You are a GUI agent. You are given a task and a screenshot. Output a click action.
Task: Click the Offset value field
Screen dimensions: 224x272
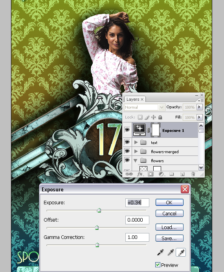[137, 220]
